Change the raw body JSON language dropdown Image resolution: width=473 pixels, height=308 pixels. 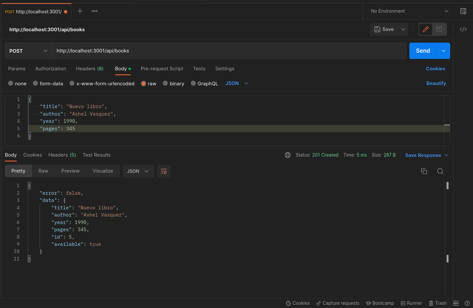(237, 83)
